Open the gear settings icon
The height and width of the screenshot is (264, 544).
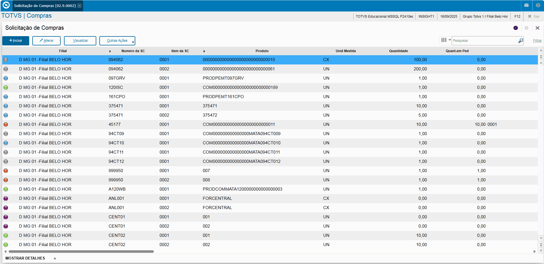pos(526,28)
